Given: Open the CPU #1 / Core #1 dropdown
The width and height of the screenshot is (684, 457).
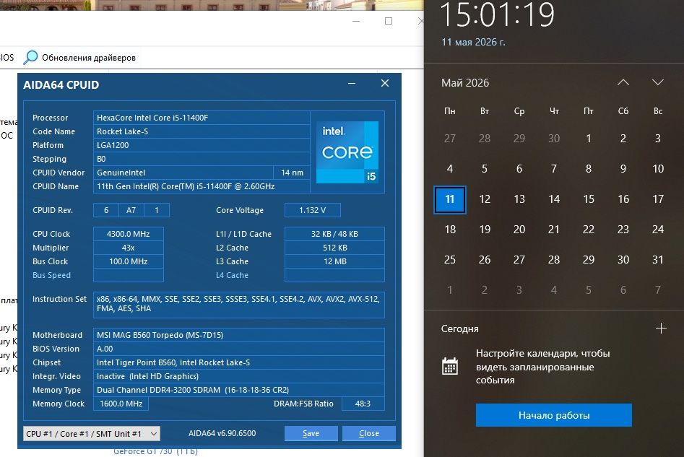Looking at the screenshot, I should (x=92, y=433).
